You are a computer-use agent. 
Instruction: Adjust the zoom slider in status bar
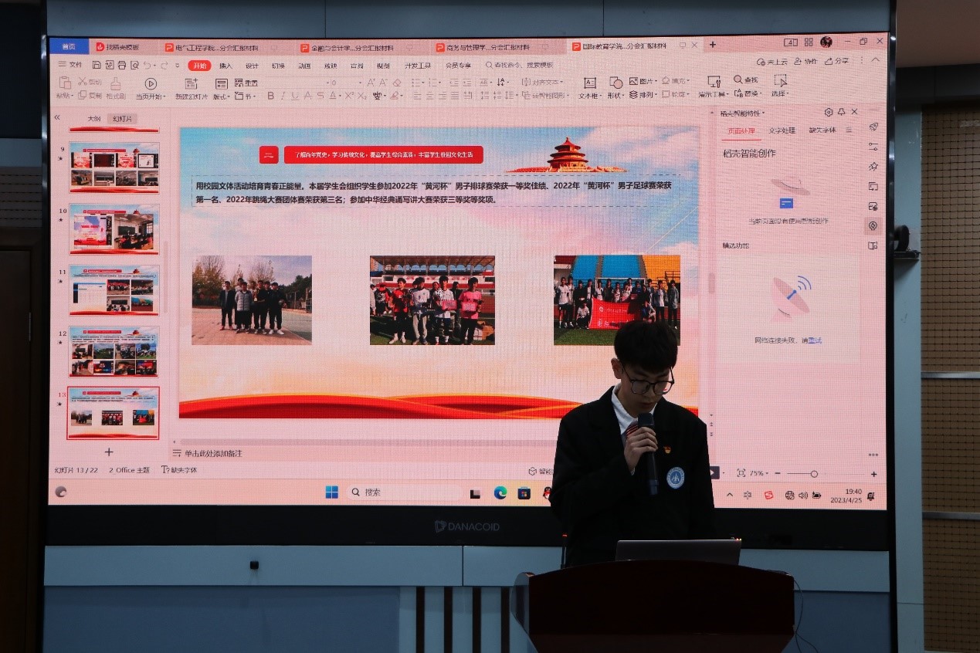[814, 474]
